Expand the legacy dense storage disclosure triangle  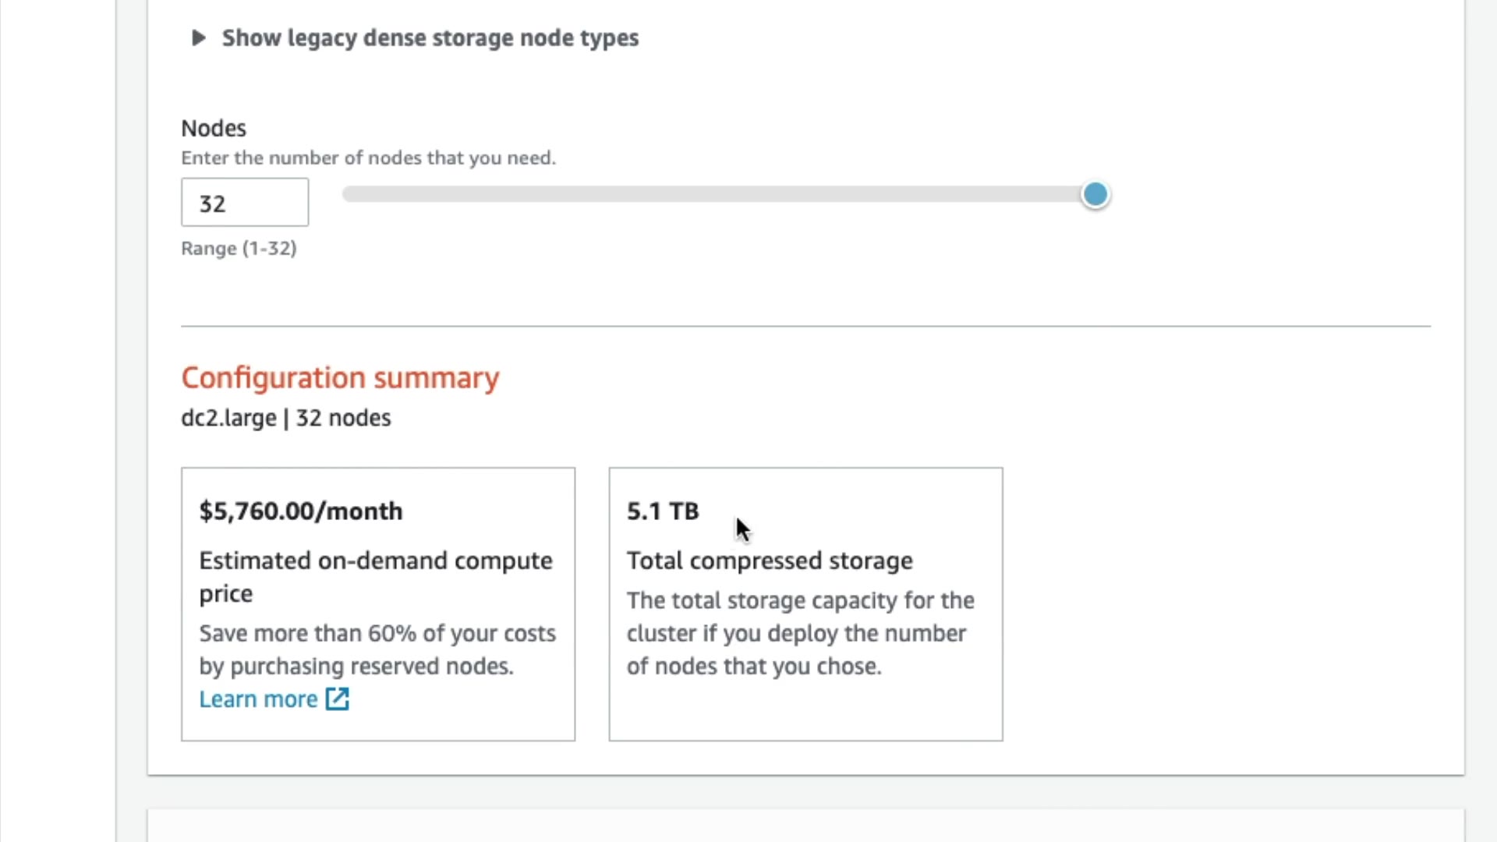coord(198,37)
